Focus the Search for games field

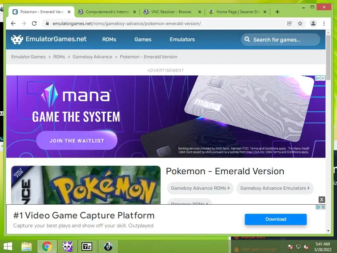pos(280,40)
